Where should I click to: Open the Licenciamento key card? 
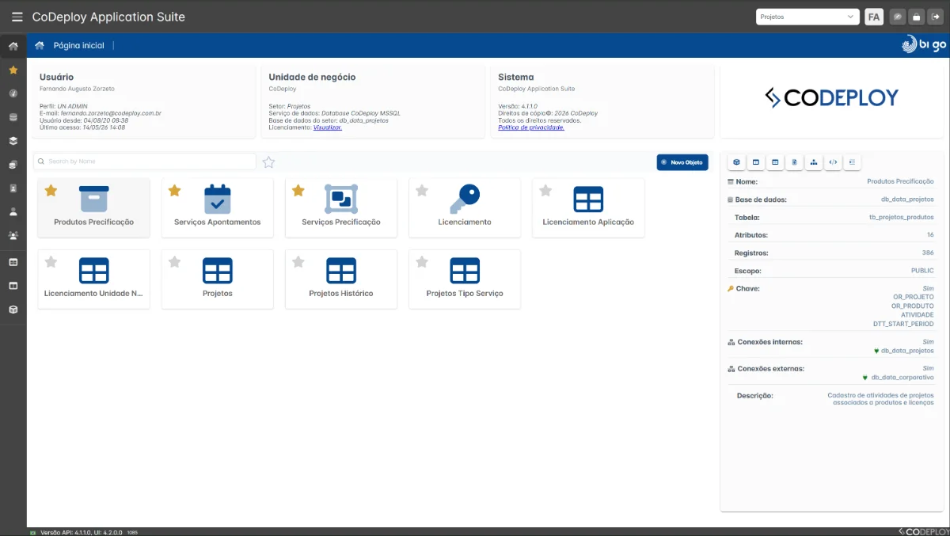[x=465, y=207]
